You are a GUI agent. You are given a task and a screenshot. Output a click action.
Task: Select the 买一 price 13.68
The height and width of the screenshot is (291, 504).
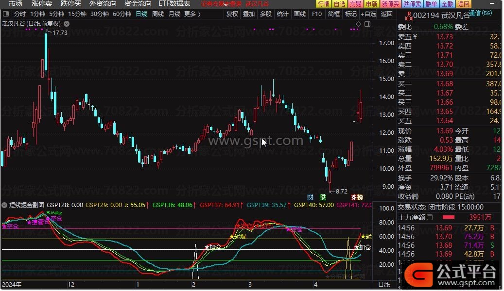tap(445, 84)
